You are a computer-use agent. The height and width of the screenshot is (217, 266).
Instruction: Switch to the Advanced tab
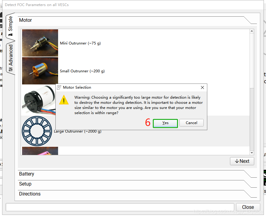tap(11, 58)
